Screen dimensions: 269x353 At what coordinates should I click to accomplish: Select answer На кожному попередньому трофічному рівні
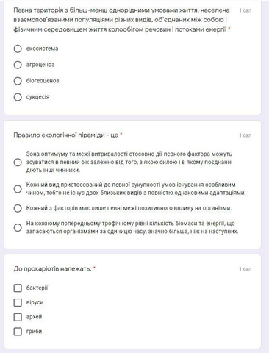click(x=18, y=227)
